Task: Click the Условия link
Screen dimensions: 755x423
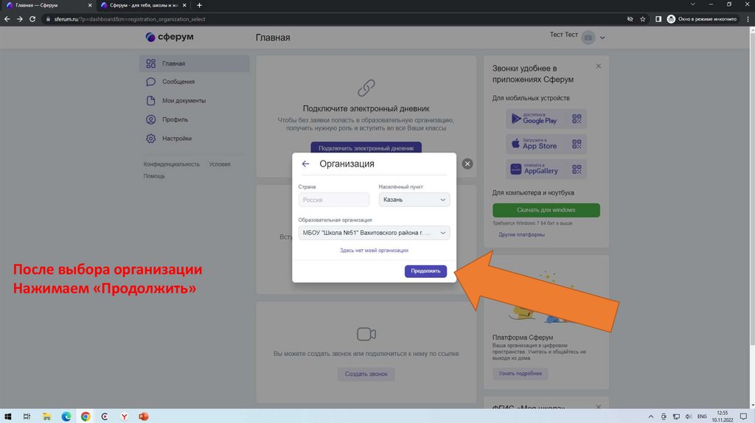Action: (220, 164)
